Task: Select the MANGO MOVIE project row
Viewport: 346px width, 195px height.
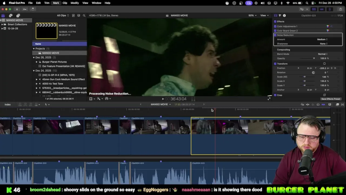Action: (59, 53)
